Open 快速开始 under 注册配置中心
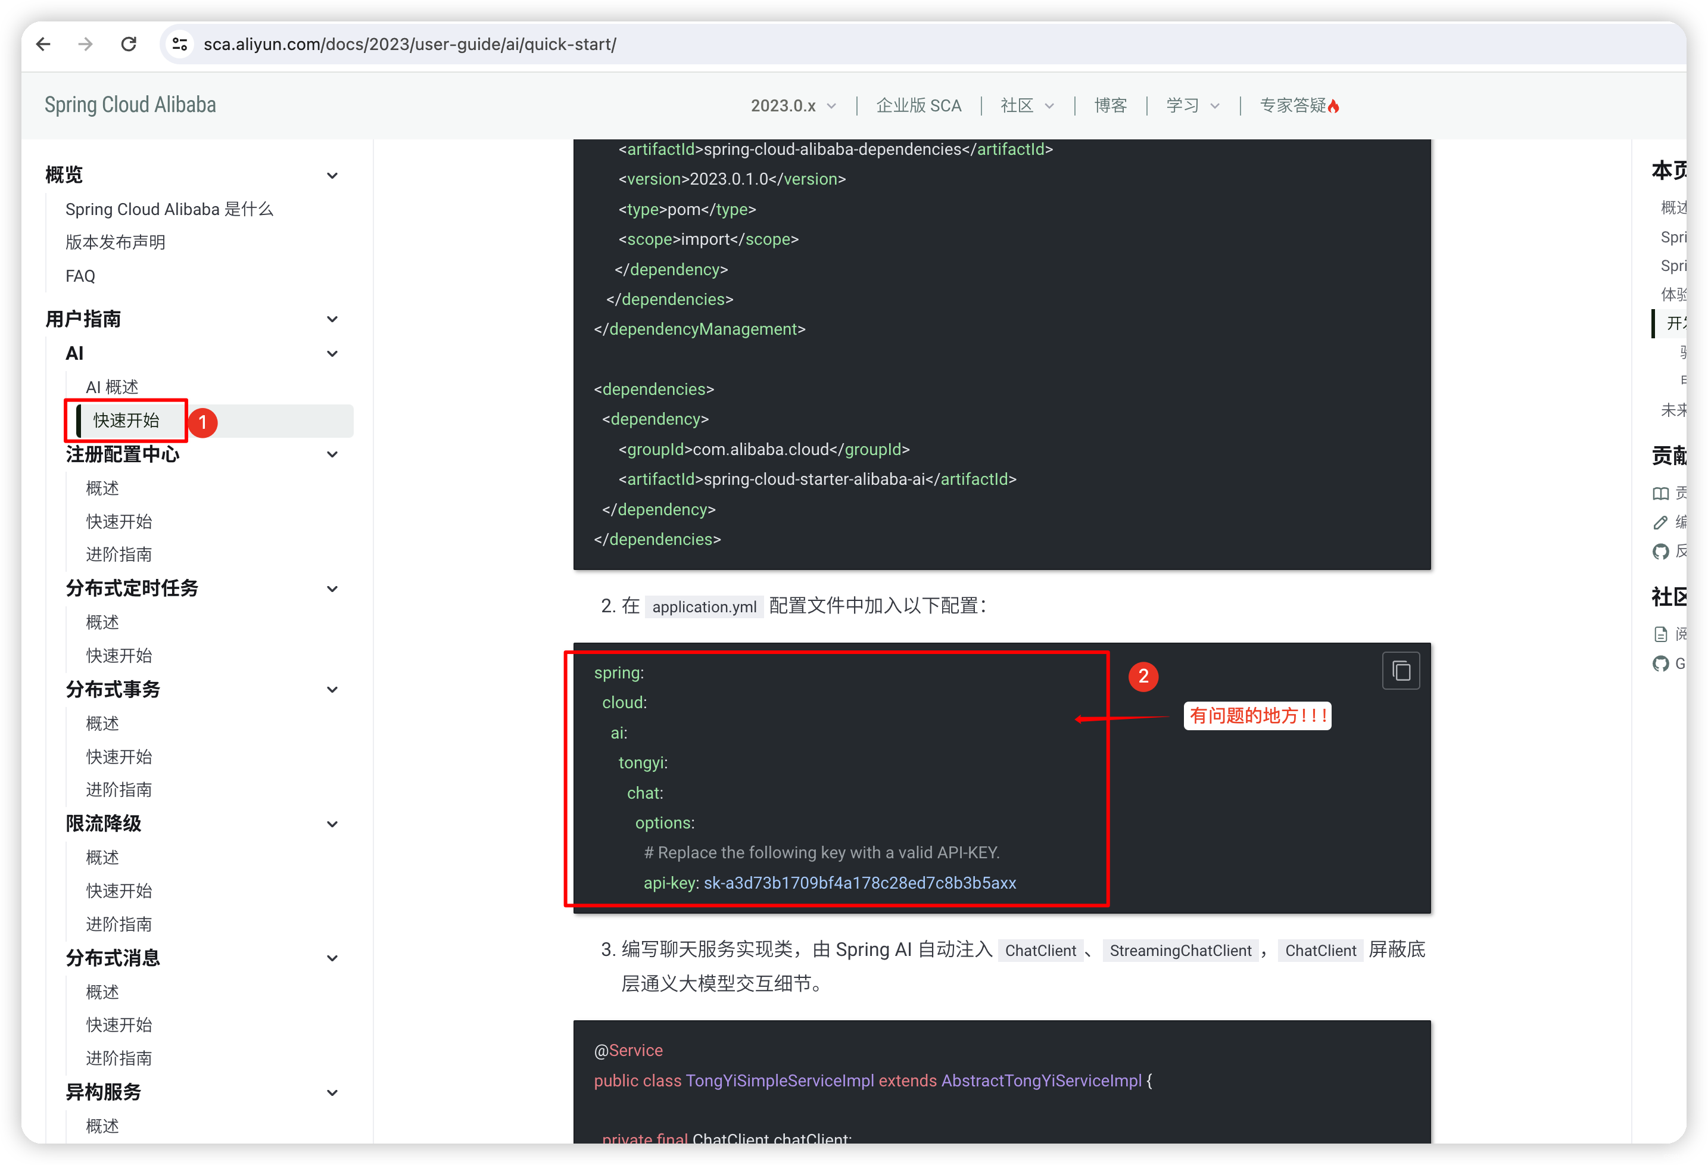The image size is (1708, 1165). 119,521
